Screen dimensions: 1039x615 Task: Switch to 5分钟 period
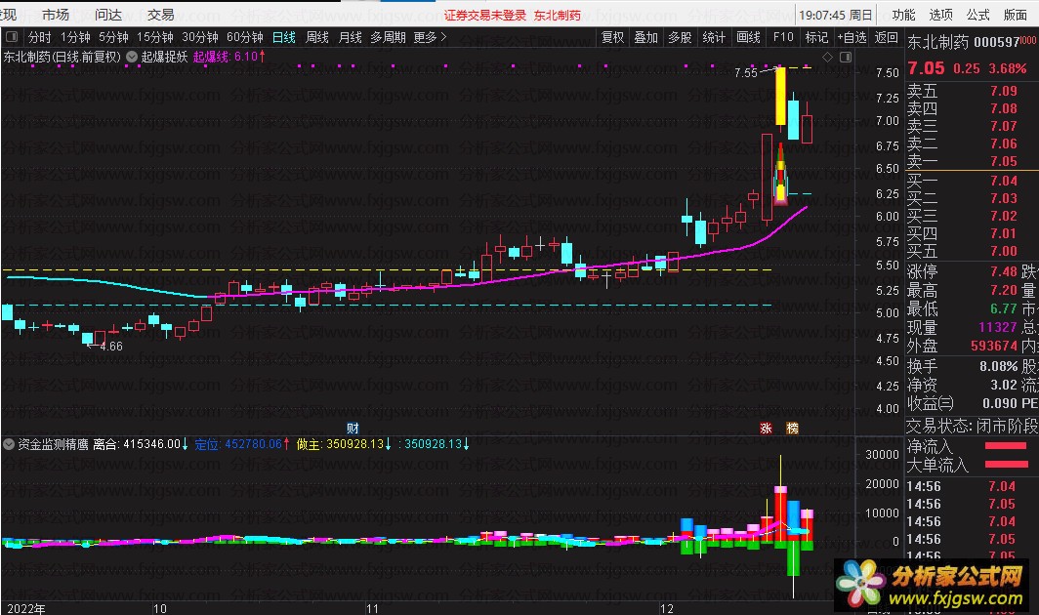click(113, 37)
